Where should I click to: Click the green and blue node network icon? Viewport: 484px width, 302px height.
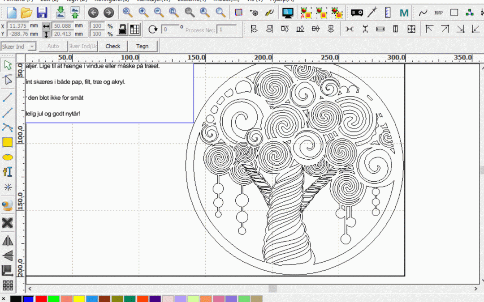pyautogui.click(x=470, y=13)
